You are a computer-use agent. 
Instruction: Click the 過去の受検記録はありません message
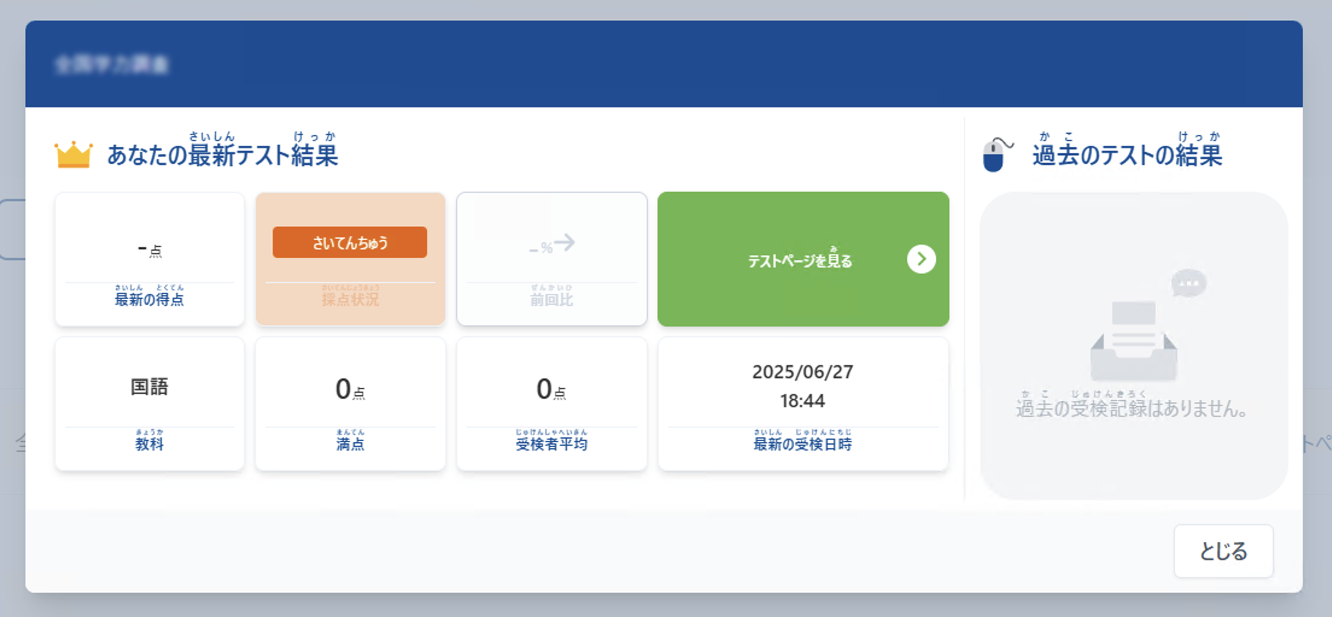pyautogui.click(x=1132, y=409)
